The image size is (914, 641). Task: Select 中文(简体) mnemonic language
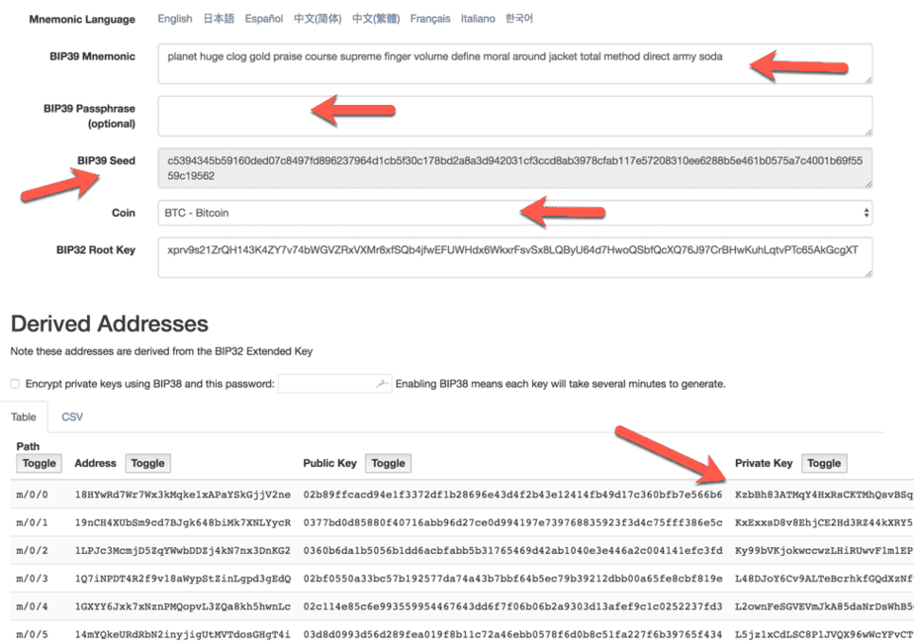(318, 19)
